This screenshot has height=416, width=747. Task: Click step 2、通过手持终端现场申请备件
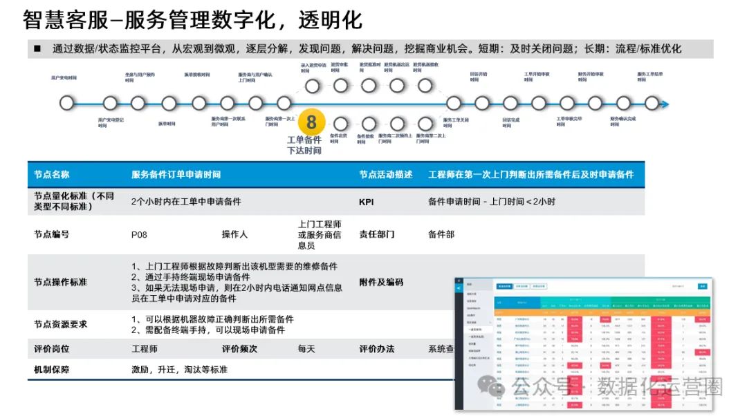191,277
